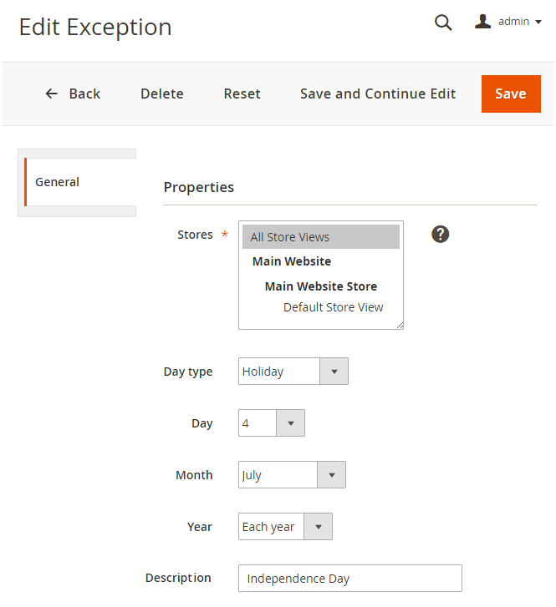Expand the Year dropdown
The width and height of the screenshot is (556, 607).
point(285,527)
